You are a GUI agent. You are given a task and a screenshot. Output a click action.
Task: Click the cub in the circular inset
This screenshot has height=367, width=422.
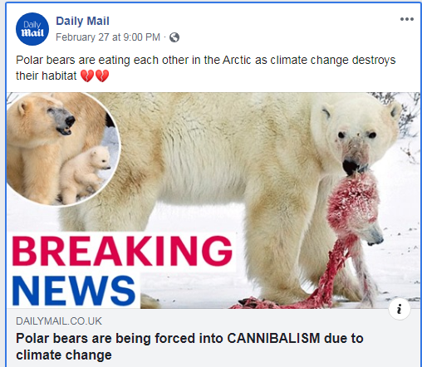point(84,174)
